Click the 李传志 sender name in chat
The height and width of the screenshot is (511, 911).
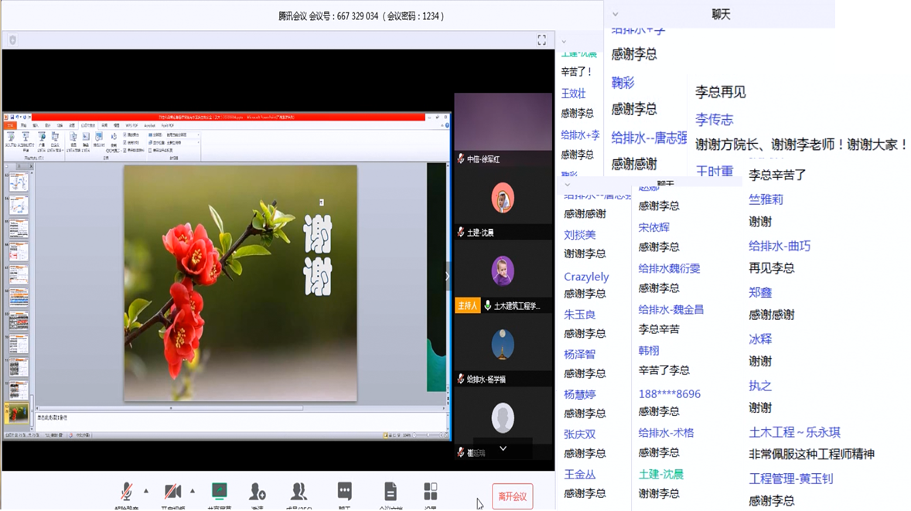714,120
